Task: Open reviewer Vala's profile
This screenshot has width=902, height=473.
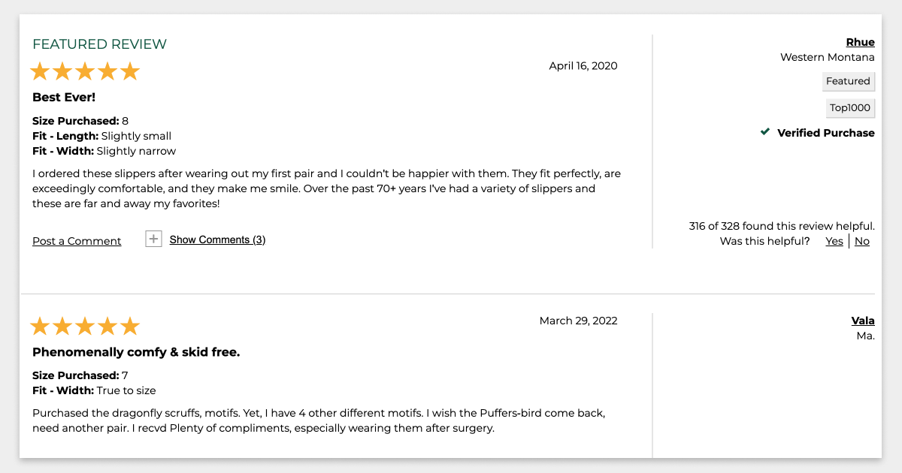Action: click(863, 321)
